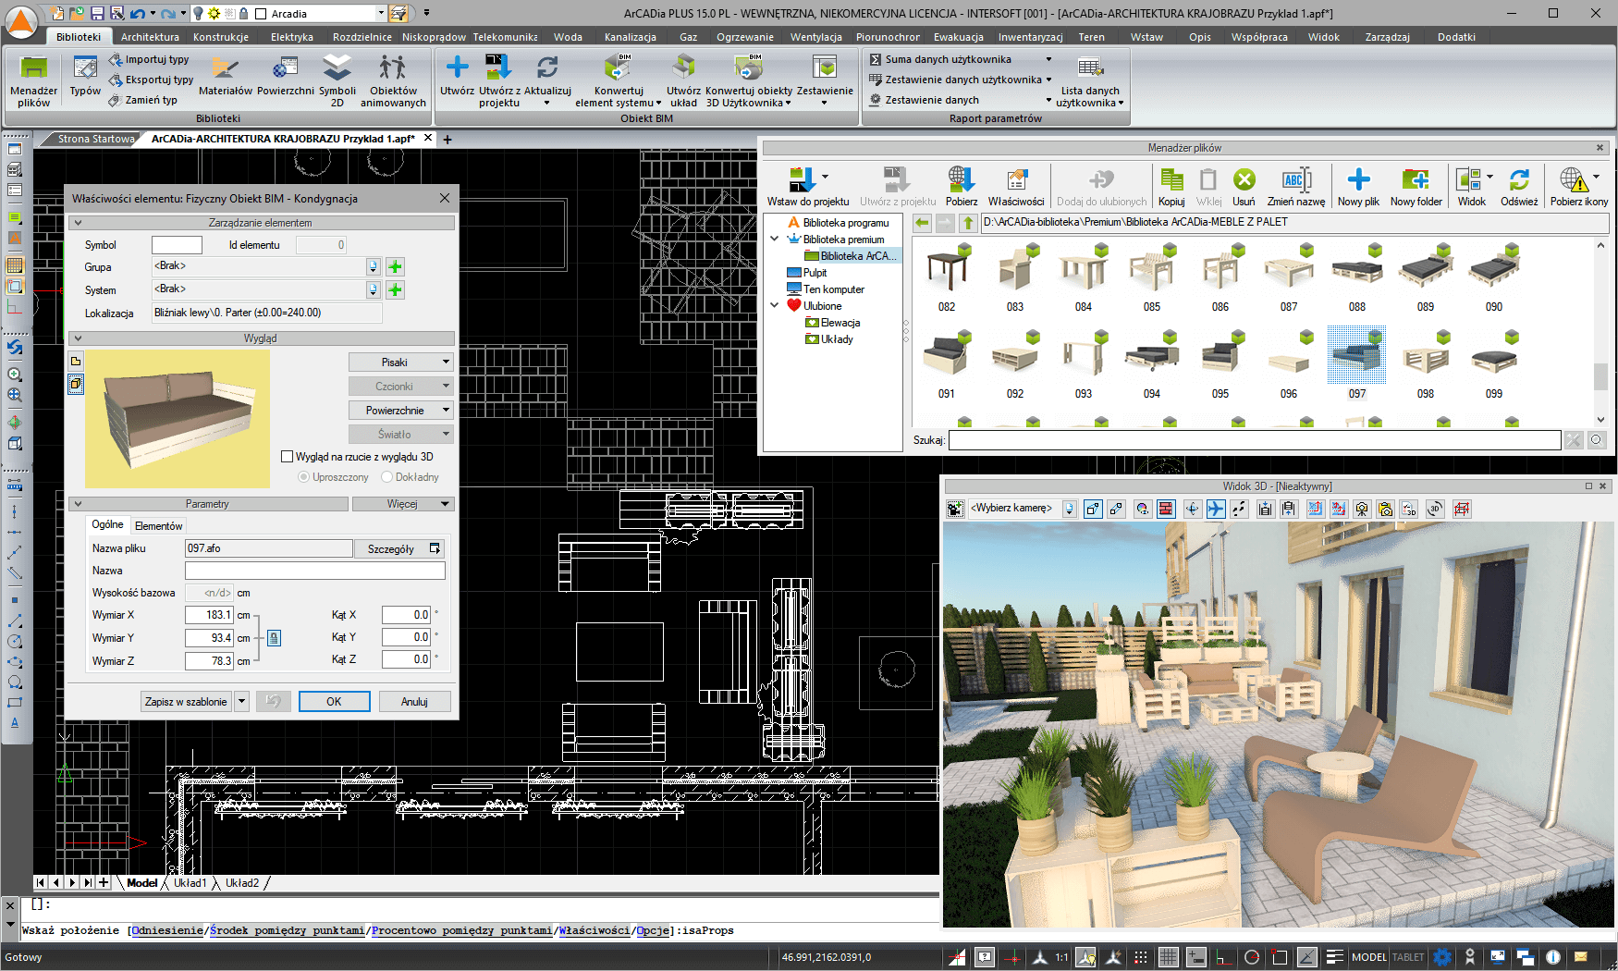Click Nowy plik in file manager

pos(1357,186)
